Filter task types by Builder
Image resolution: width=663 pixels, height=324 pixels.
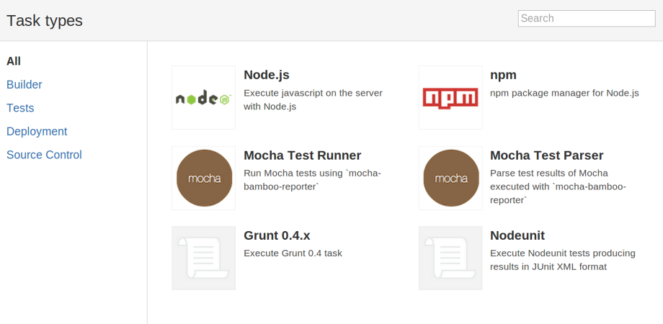24,84
